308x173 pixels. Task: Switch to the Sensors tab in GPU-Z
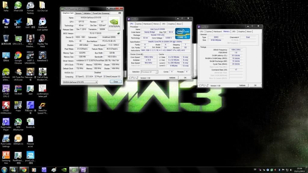click(78, 13)
